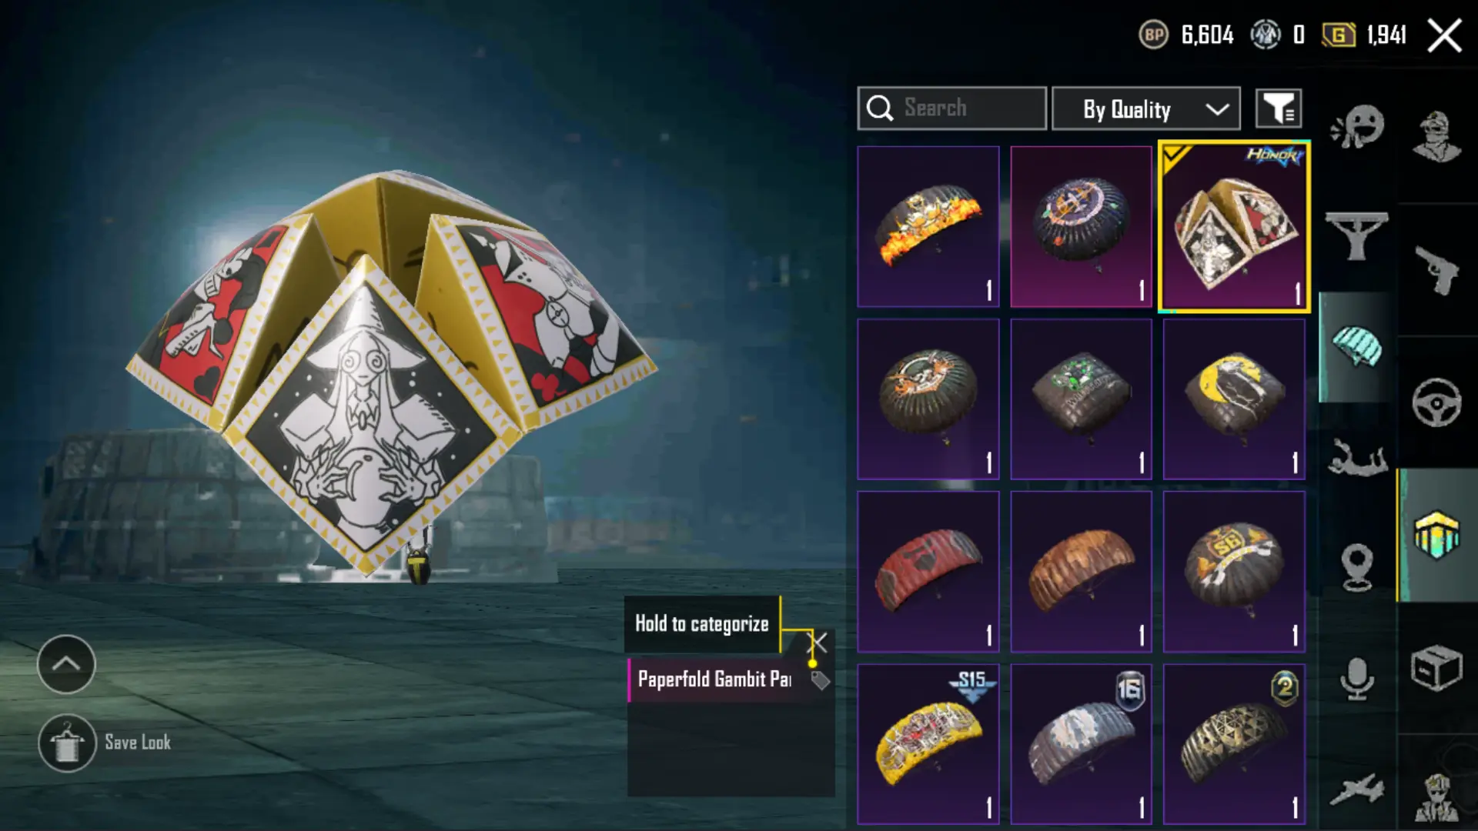The height and width of the screenshot is (831, 1478).
Task: Open the parachute skins category
Action: (x=1358, y=347)
